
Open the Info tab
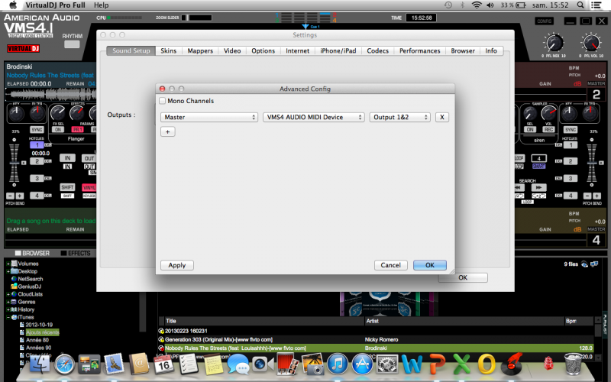click(491, 50)
